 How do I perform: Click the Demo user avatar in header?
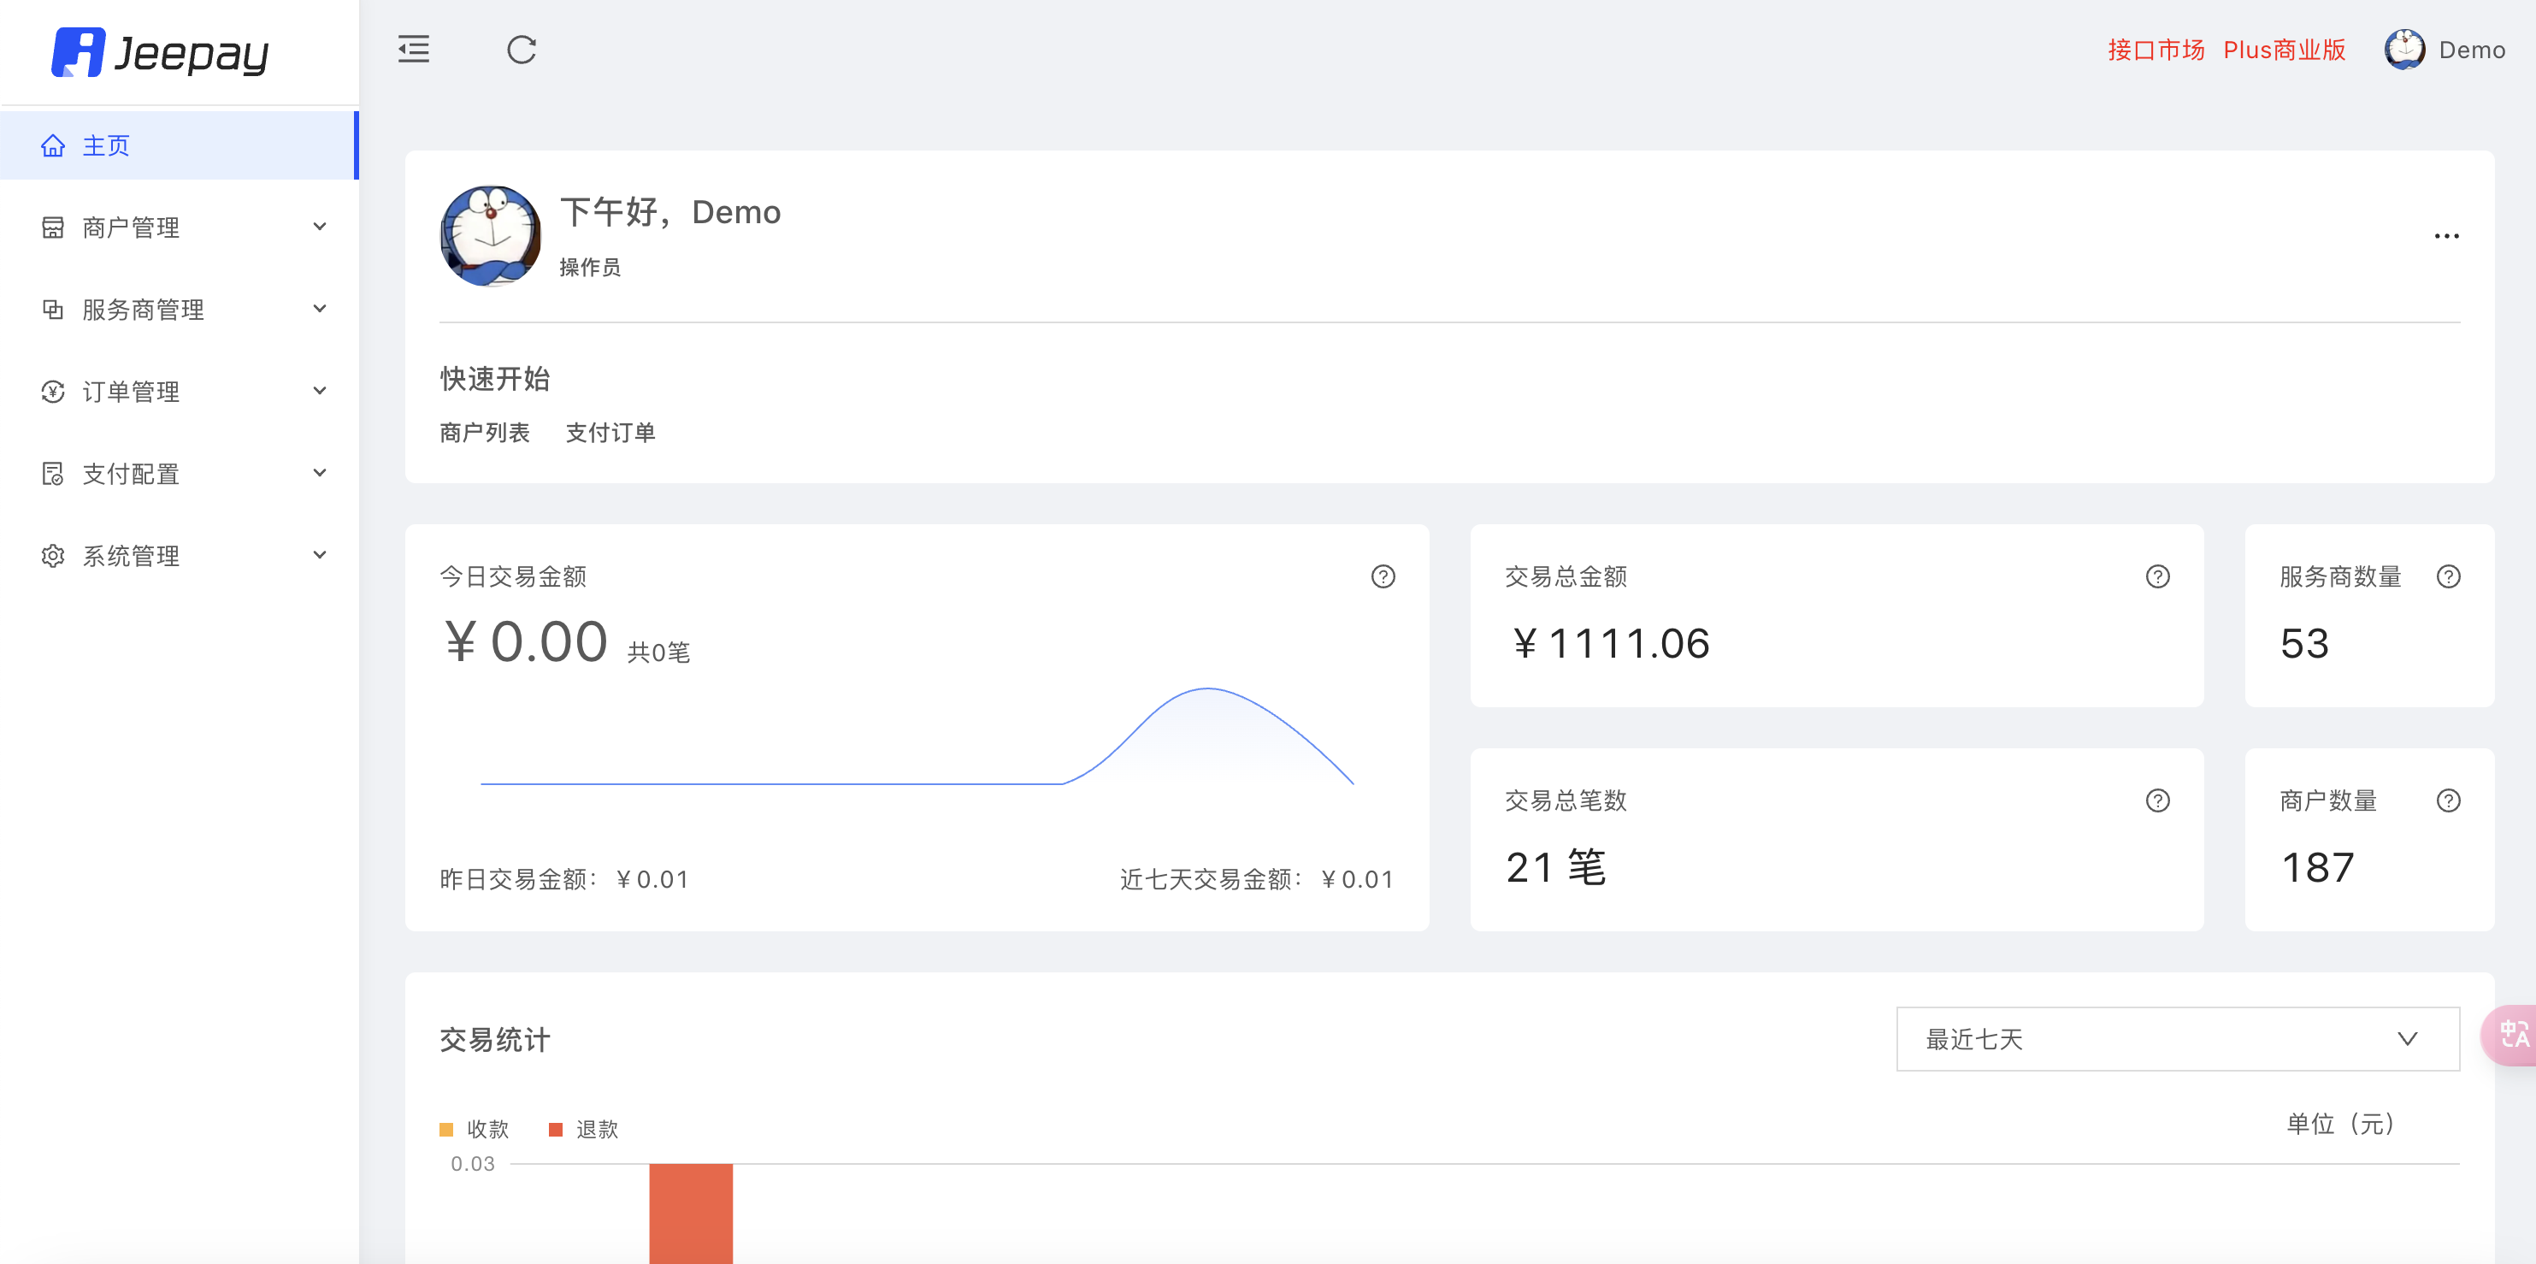click(2404, 50)
